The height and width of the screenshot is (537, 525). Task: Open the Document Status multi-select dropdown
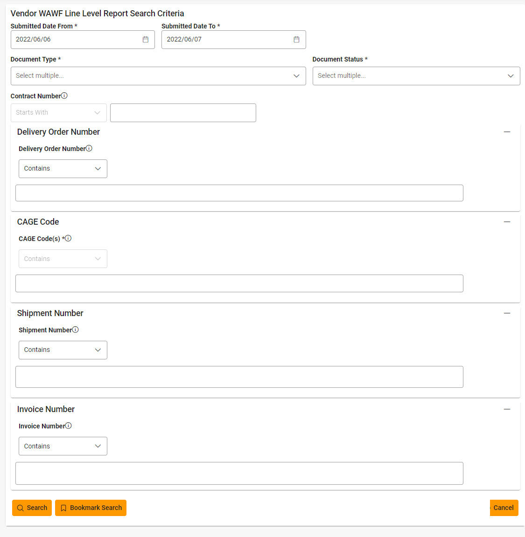tap(416, 76)
